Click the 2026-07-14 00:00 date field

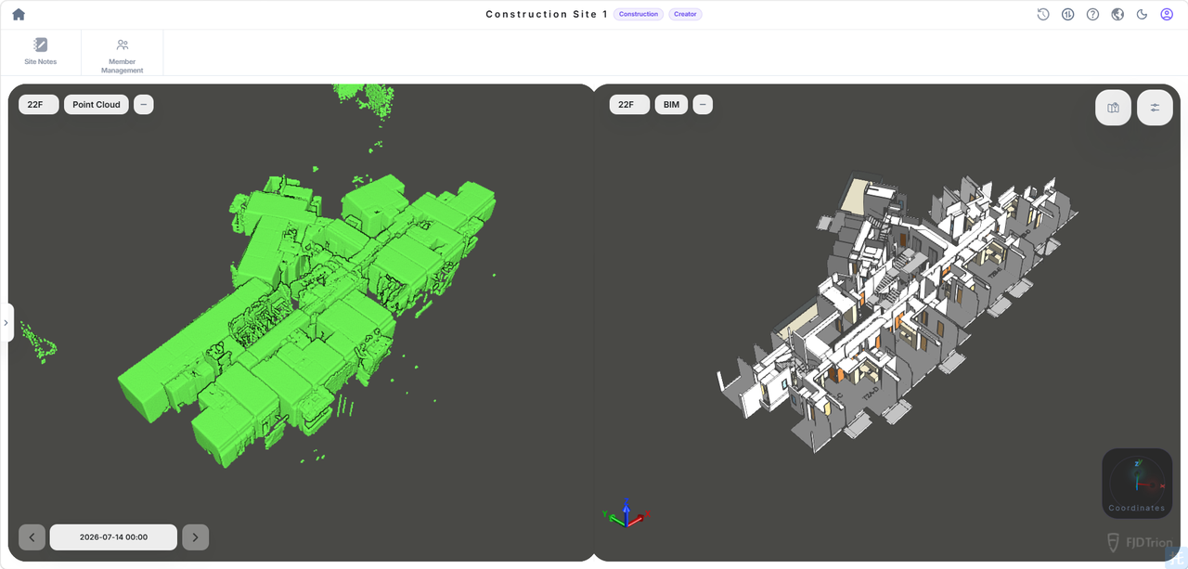(113, 537)
